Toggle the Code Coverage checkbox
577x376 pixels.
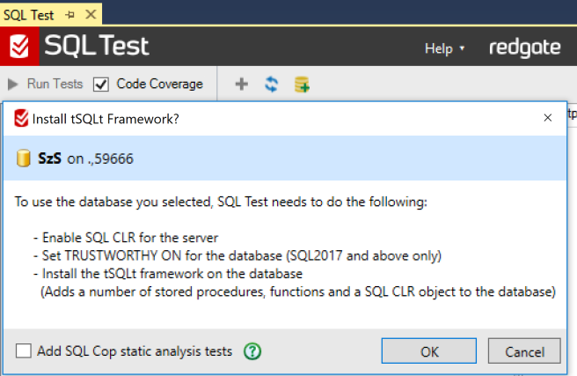101,85
